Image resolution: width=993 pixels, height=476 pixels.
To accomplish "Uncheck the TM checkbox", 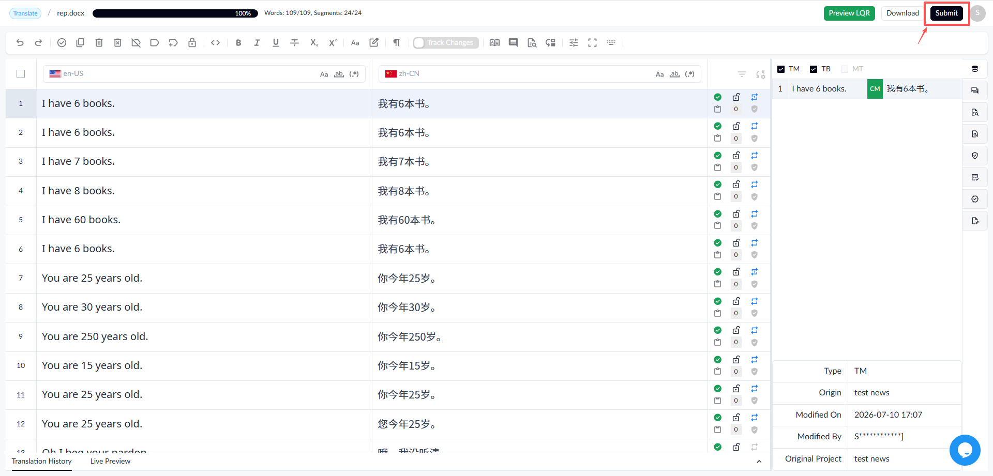I will point(781,69).
